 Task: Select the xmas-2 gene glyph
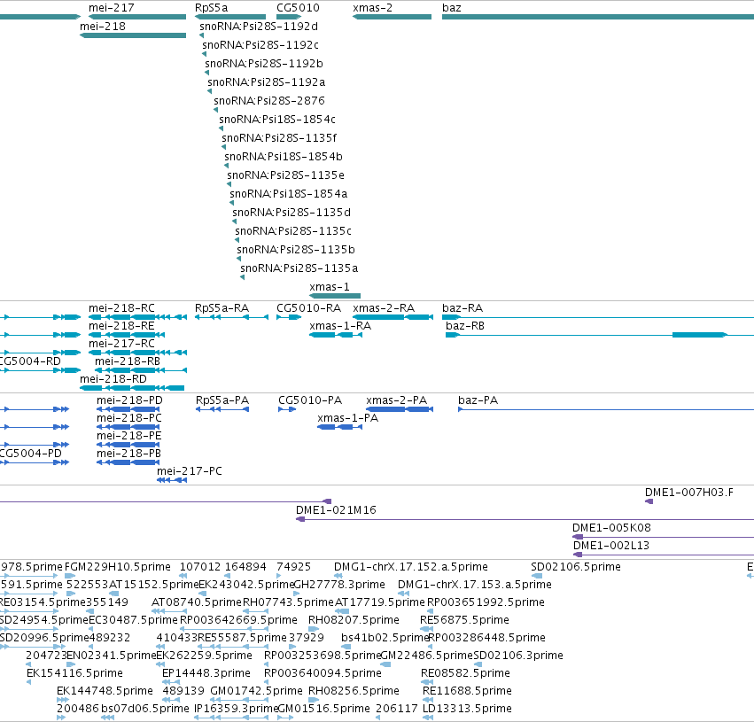click(392, 17)
